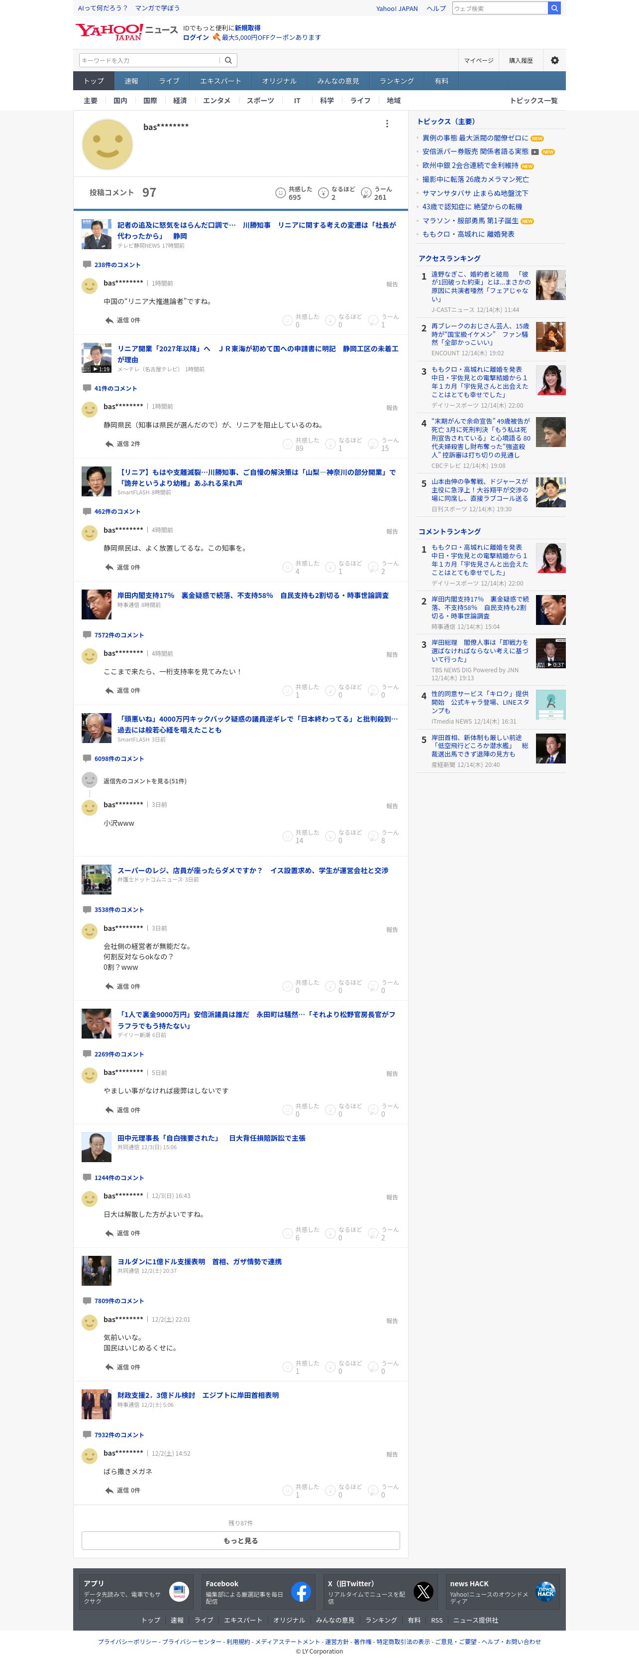Click the 新規取得 link
The image size is (639, 1658).
[x=247, y=28]
